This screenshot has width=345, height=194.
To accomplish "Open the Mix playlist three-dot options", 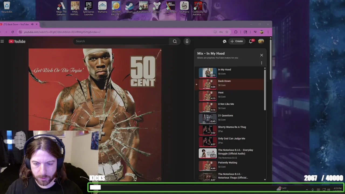I will (261, 63).
